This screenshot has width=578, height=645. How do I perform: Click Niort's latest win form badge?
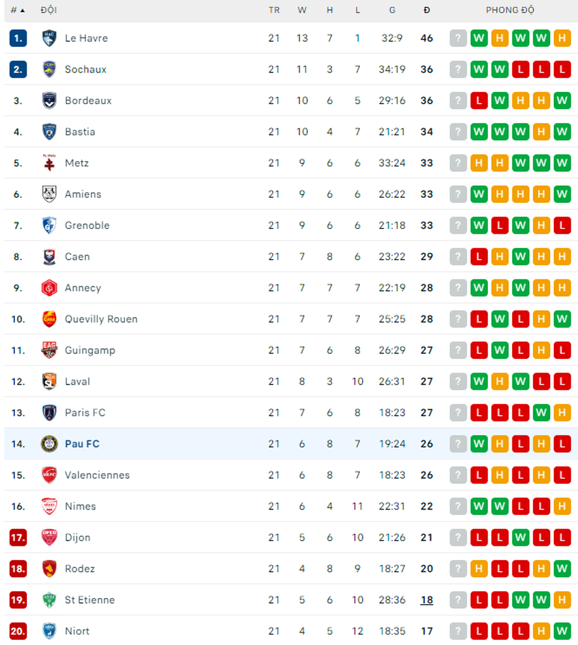(x=562, y=631)
